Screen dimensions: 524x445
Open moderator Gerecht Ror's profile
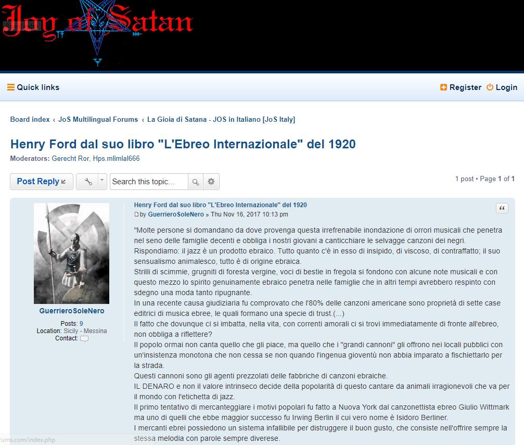pyautogui.click(x=70, y=159)
